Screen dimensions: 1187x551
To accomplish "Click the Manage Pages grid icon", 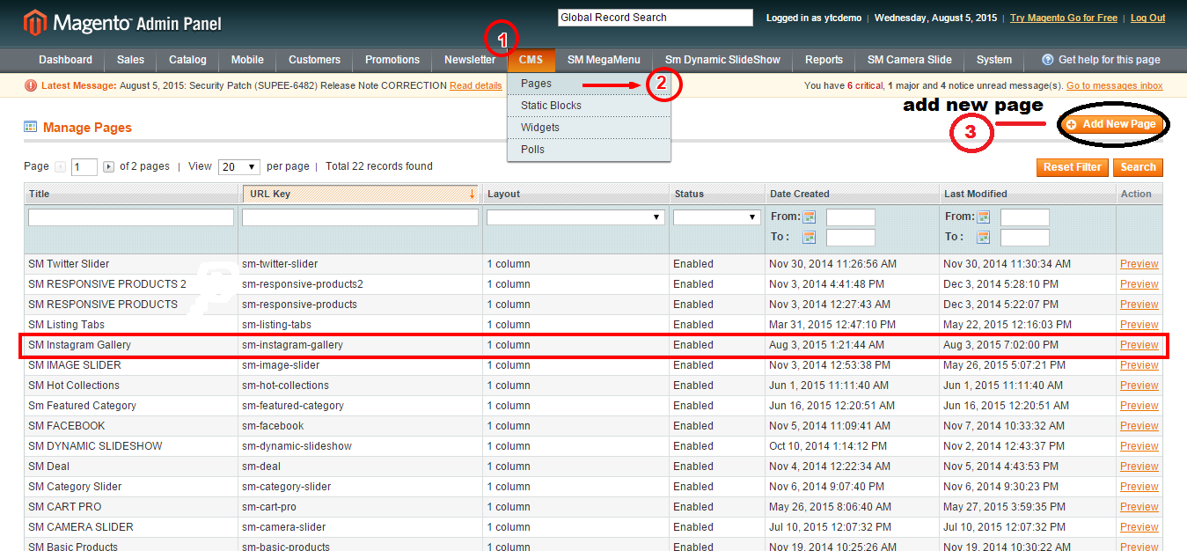I will [31, 127].
